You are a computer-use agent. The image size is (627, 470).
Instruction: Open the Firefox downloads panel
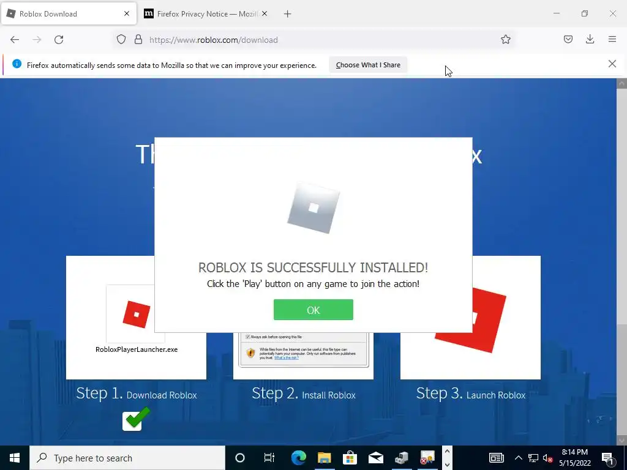point(590,39)
